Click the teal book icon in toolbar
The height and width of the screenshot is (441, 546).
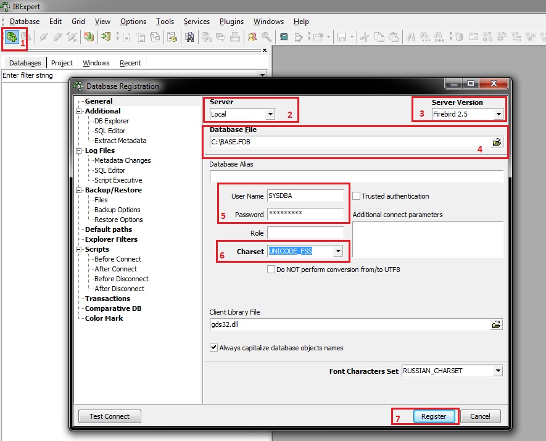(284, 36)
